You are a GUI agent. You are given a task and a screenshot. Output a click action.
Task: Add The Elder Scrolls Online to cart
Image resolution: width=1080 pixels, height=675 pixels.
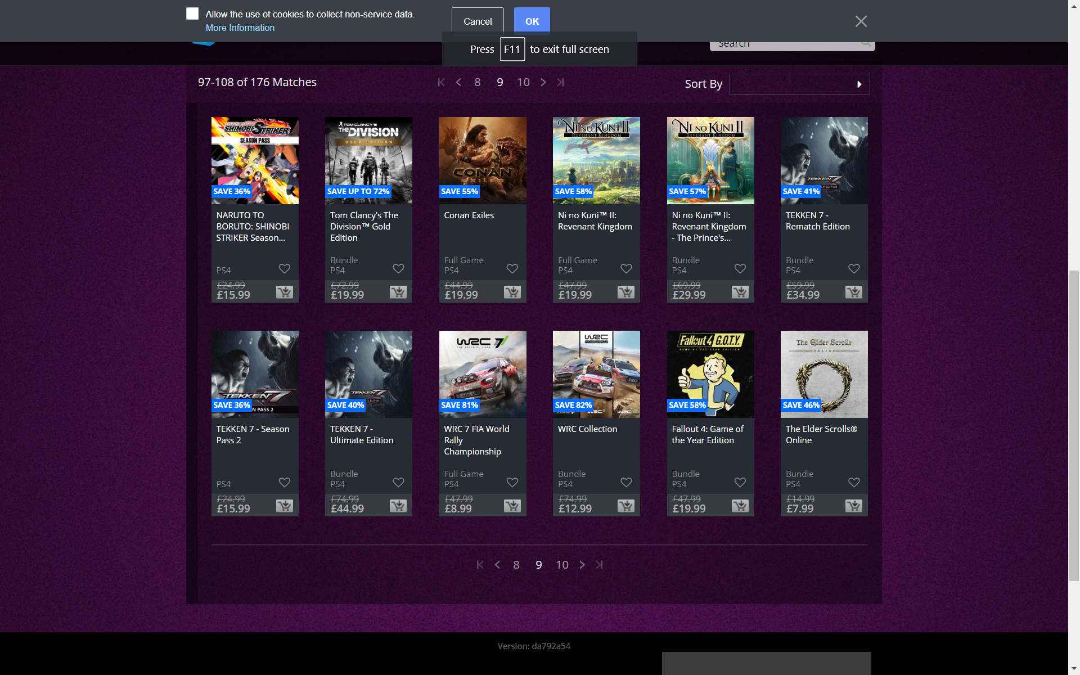[853, 506]
